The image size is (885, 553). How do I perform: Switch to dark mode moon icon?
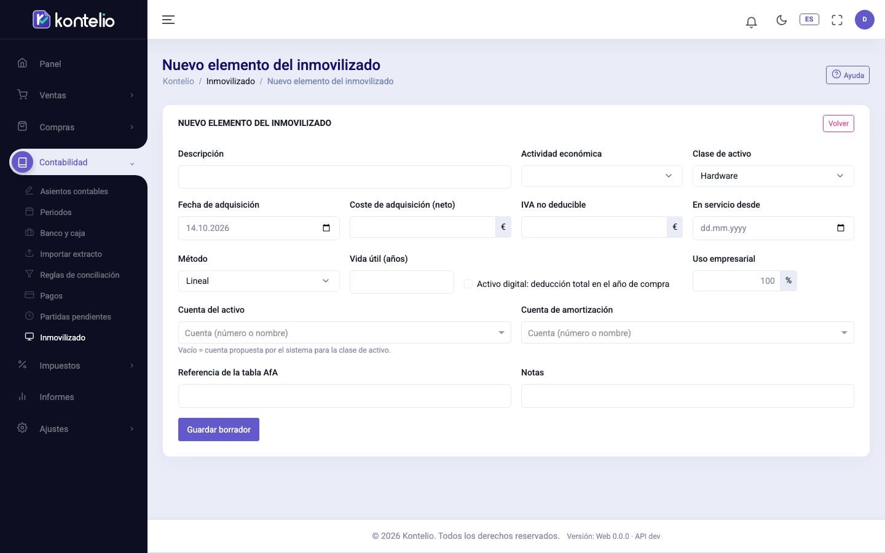pyautogui.click(x=782, y=20)
